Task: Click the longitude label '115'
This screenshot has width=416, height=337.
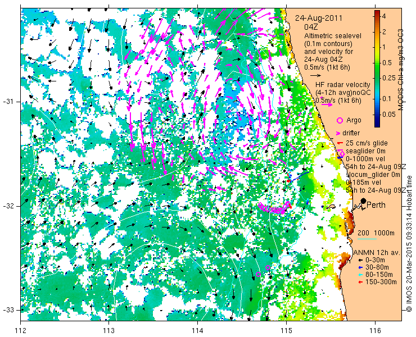Action: (286, 331)
